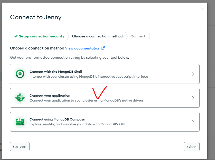The width and height of the screenshot is (215, 160).
Task: Click the 'Interact with your cluster' description text
Action: (89, 76)
